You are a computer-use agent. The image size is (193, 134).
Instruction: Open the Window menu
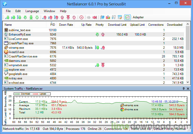49,11
